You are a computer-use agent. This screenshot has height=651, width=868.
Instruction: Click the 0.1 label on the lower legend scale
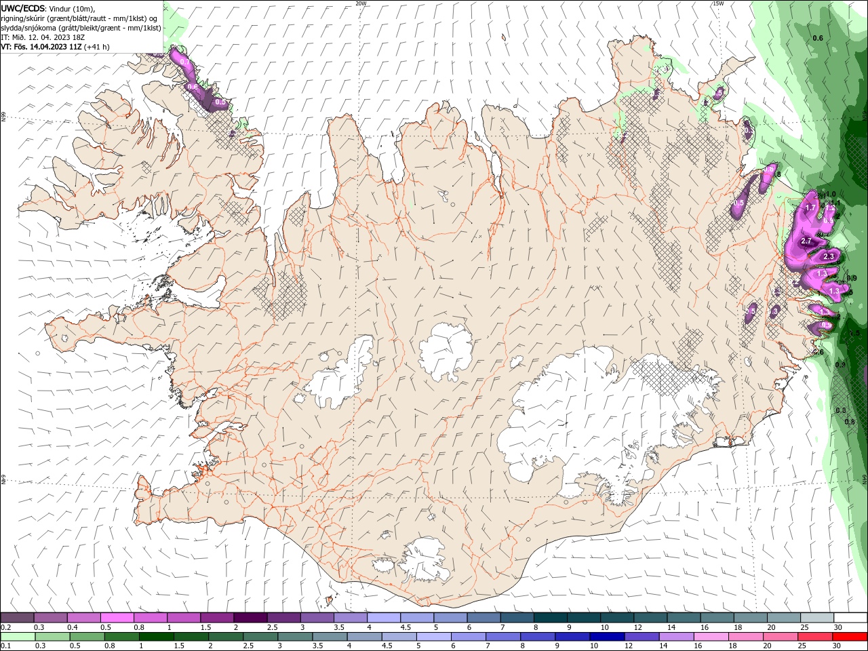5,646
